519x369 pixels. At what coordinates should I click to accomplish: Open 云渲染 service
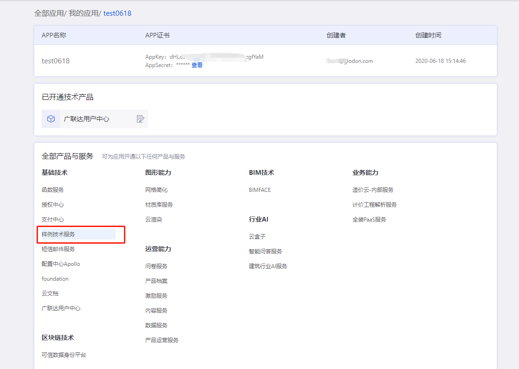[154, 220]
